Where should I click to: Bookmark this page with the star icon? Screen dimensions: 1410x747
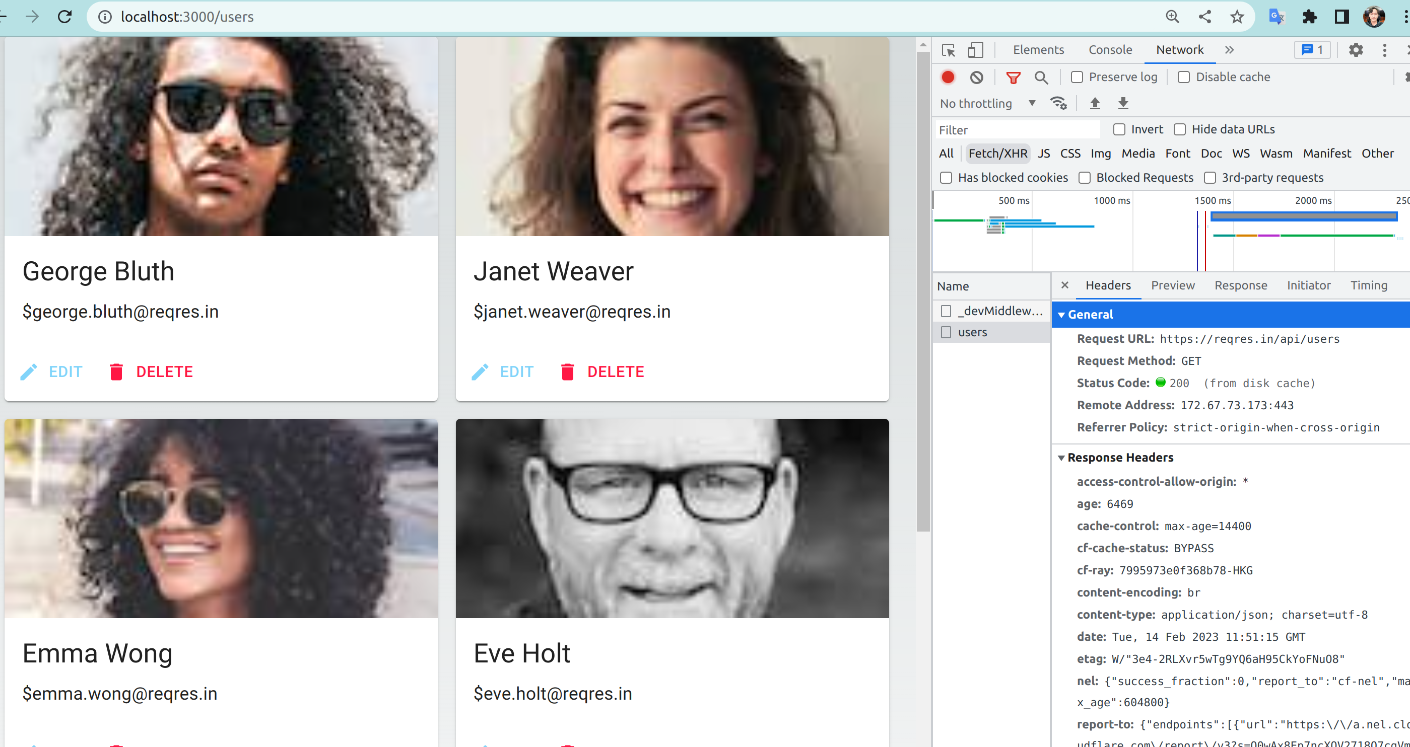point(1237,17)
